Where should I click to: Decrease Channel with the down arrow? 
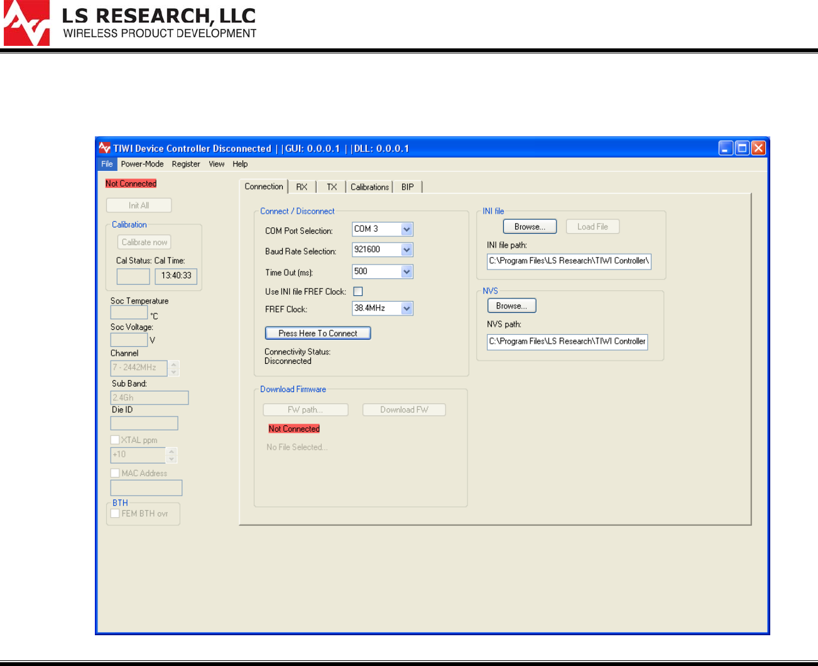click(x=174, y=372)
